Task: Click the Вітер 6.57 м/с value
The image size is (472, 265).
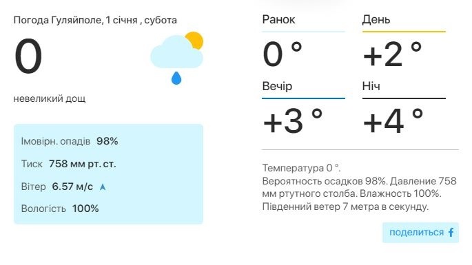Action: point(72,187)
